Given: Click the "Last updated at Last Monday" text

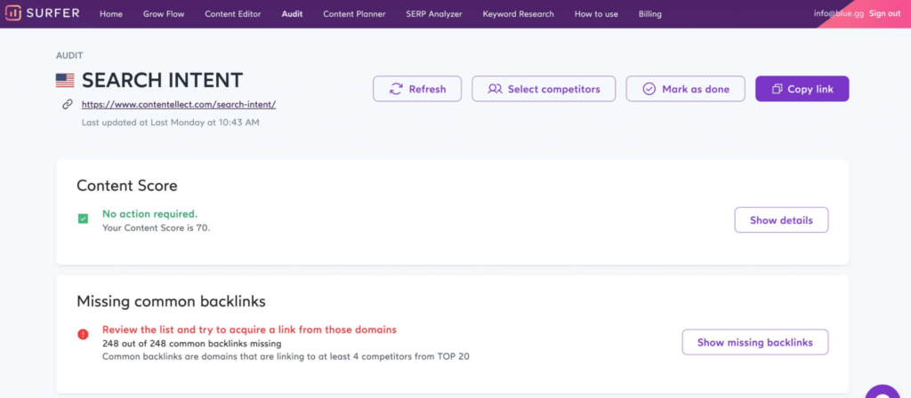Looking at the screenshot, I should [x=170, y=123].
